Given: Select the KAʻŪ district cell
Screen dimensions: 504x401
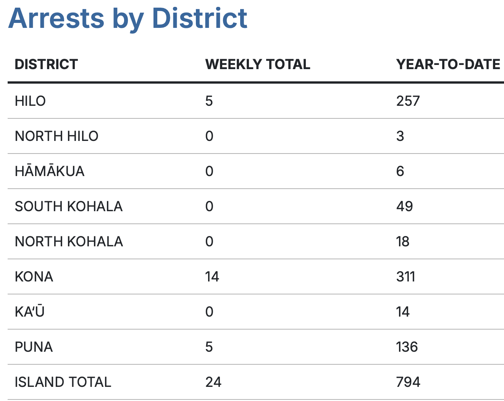Looking at the screenshot, I should [30, 312].
